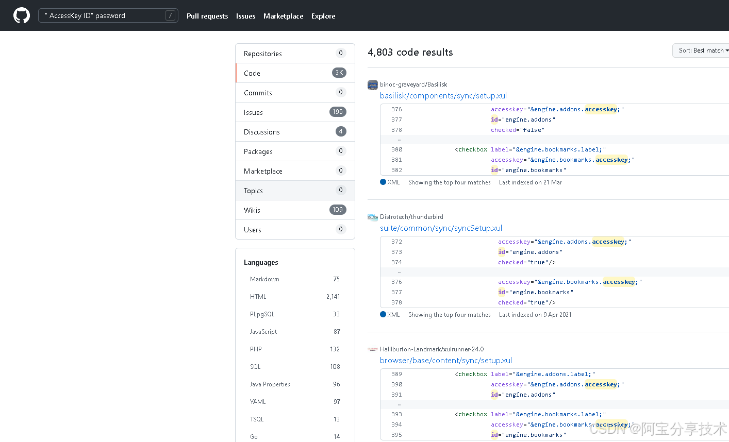Filter results by PLpgSQL language

tap(295, 314)
